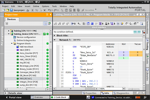The height and width of the screenshot is (100, 150).
Task: Toggle the project tree overview view icon
Action: (45, 23)
